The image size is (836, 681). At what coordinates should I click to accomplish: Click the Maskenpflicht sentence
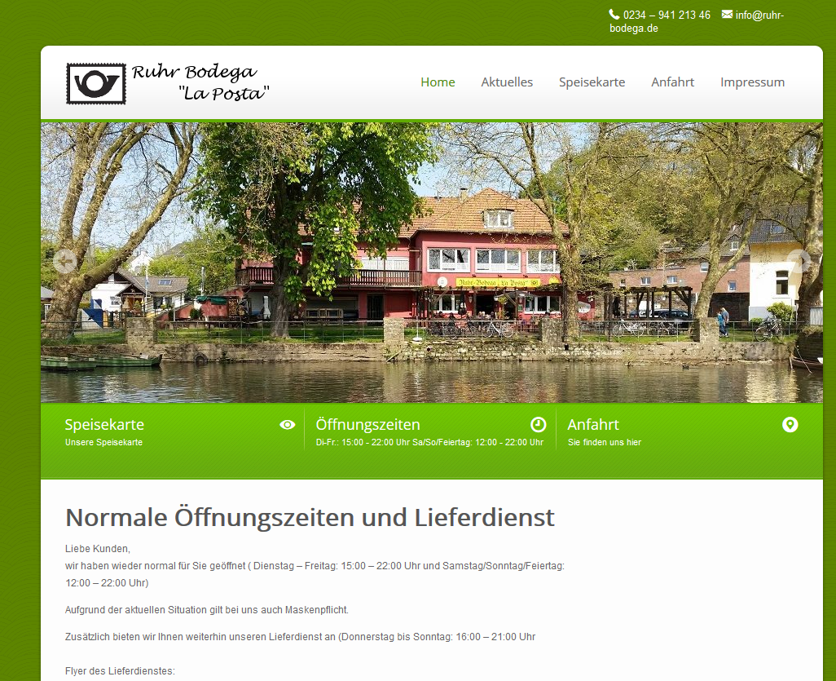click(x=207, y=610)
